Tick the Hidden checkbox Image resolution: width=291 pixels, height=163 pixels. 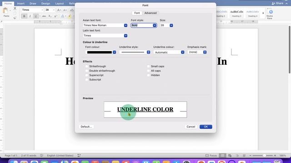pos(148,75)
